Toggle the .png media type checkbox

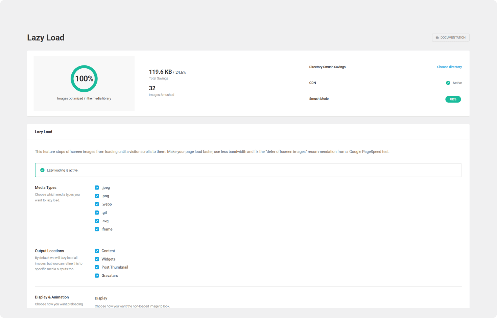(x=97, y=196)
